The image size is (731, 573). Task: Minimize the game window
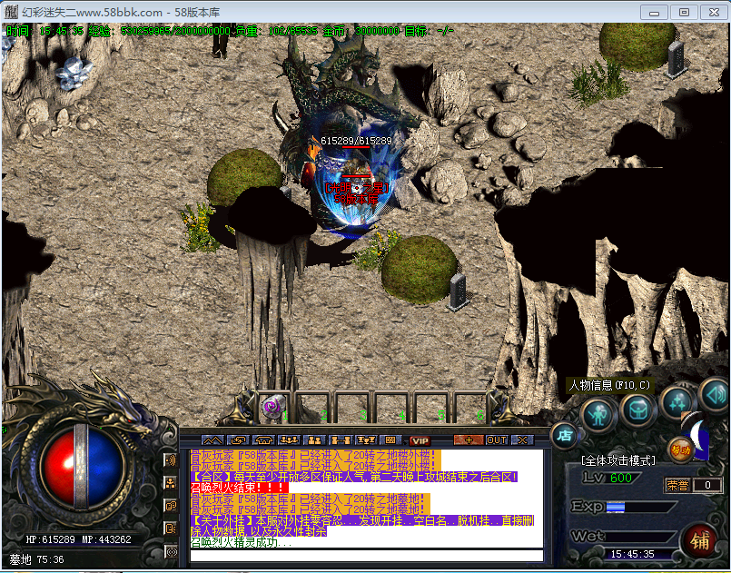[x=654, y=12]
